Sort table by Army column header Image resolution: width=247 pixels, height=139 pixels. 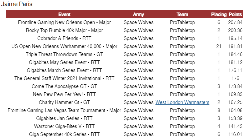[x=138, y=15]
